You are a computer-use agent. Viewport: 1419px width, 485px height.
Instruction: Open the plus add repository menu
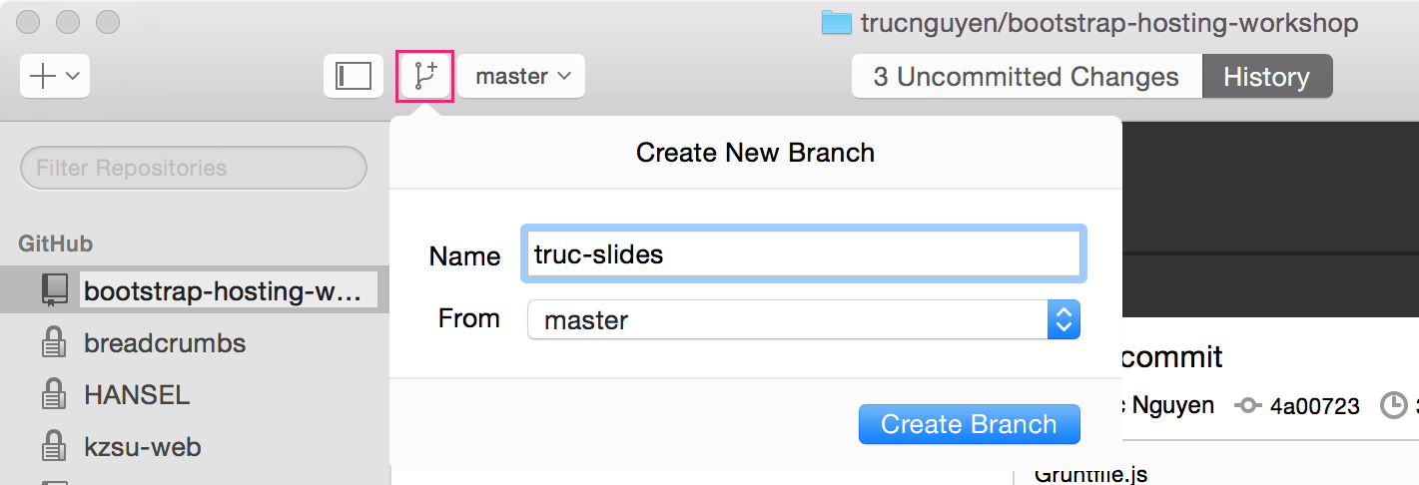tap(55, 76)
